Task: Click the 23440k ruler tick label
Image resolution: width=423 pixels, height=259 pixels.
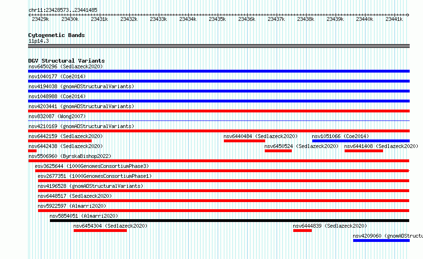Action: [x=365, y=19]
